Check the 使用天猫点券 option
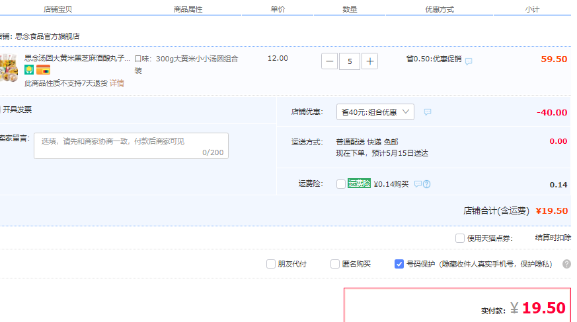 pos(459,238)
